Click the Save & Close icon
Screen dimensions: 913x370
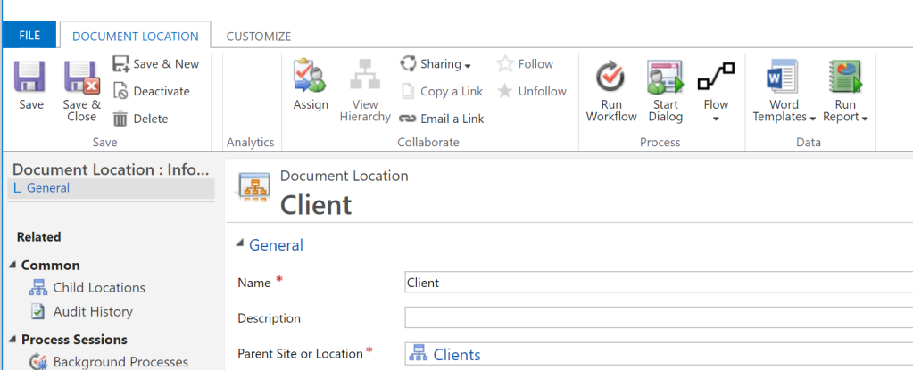coord(81,77)
